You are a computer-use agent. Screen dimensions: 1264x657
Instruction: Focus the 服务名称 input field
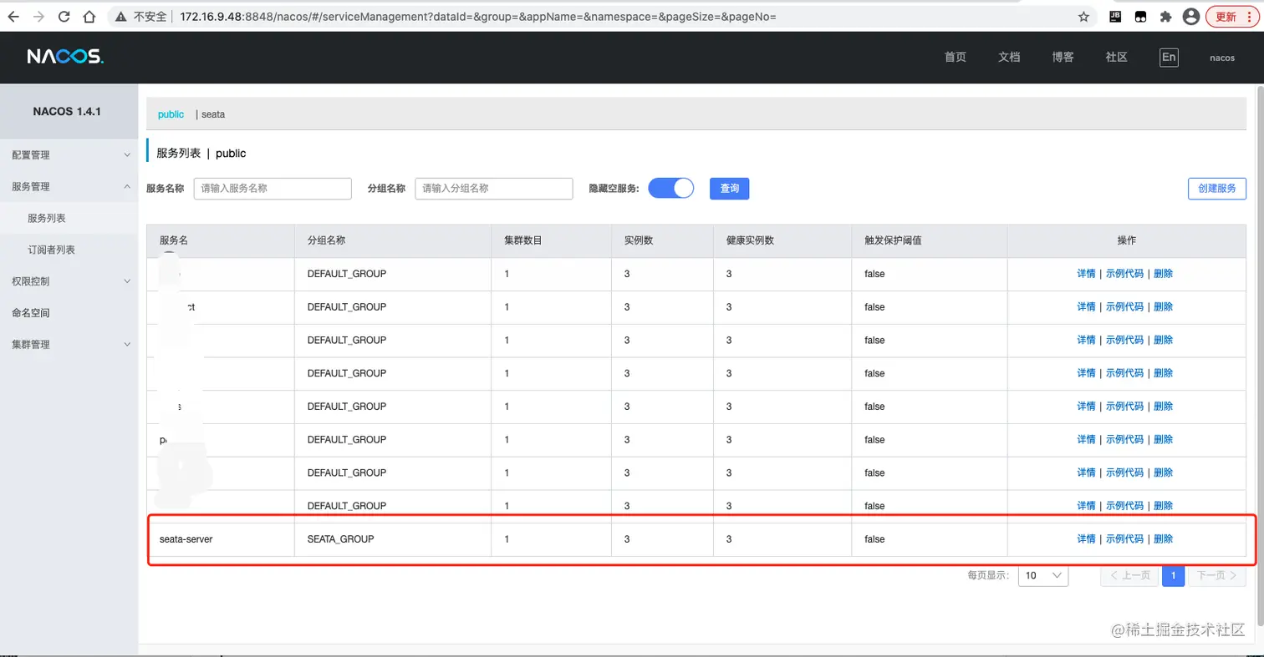[273, 189]
